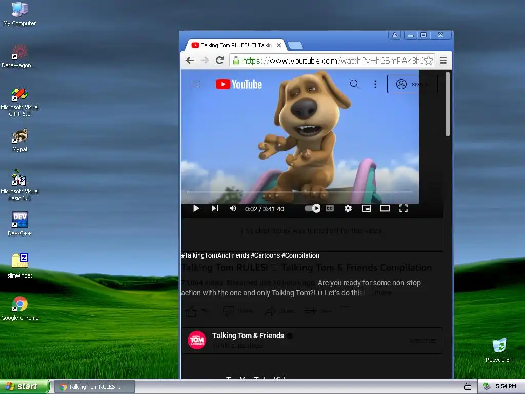Click Talking Tom RULES! taskbar button
The height and width of the screenshot is (394, 525).
pos(94,387)
